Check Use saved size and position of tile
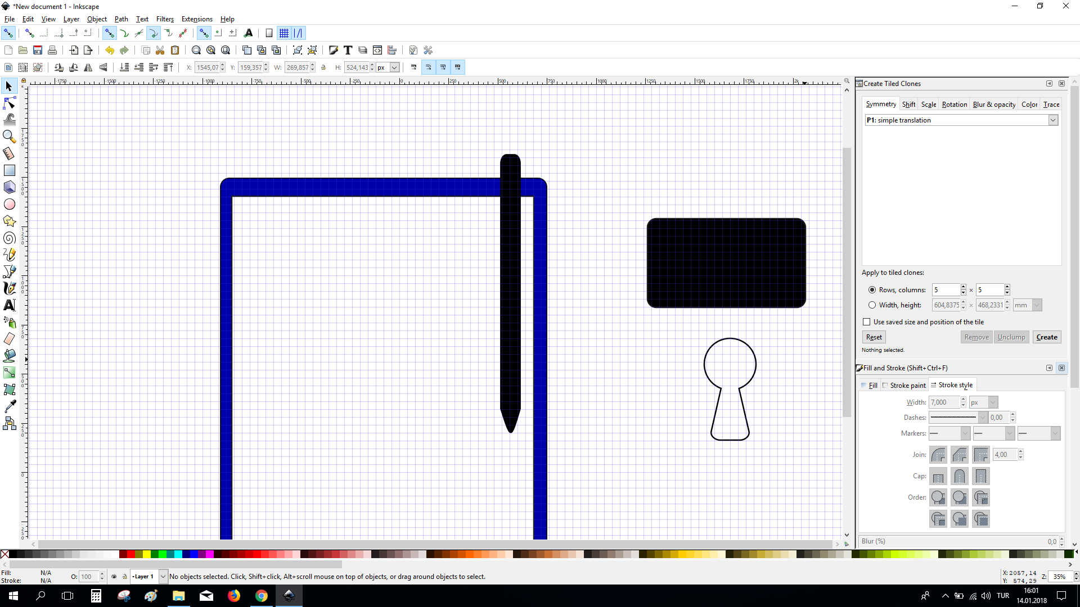The width and height of the screenshot is (1080, 607). click(x=867, y=322)
